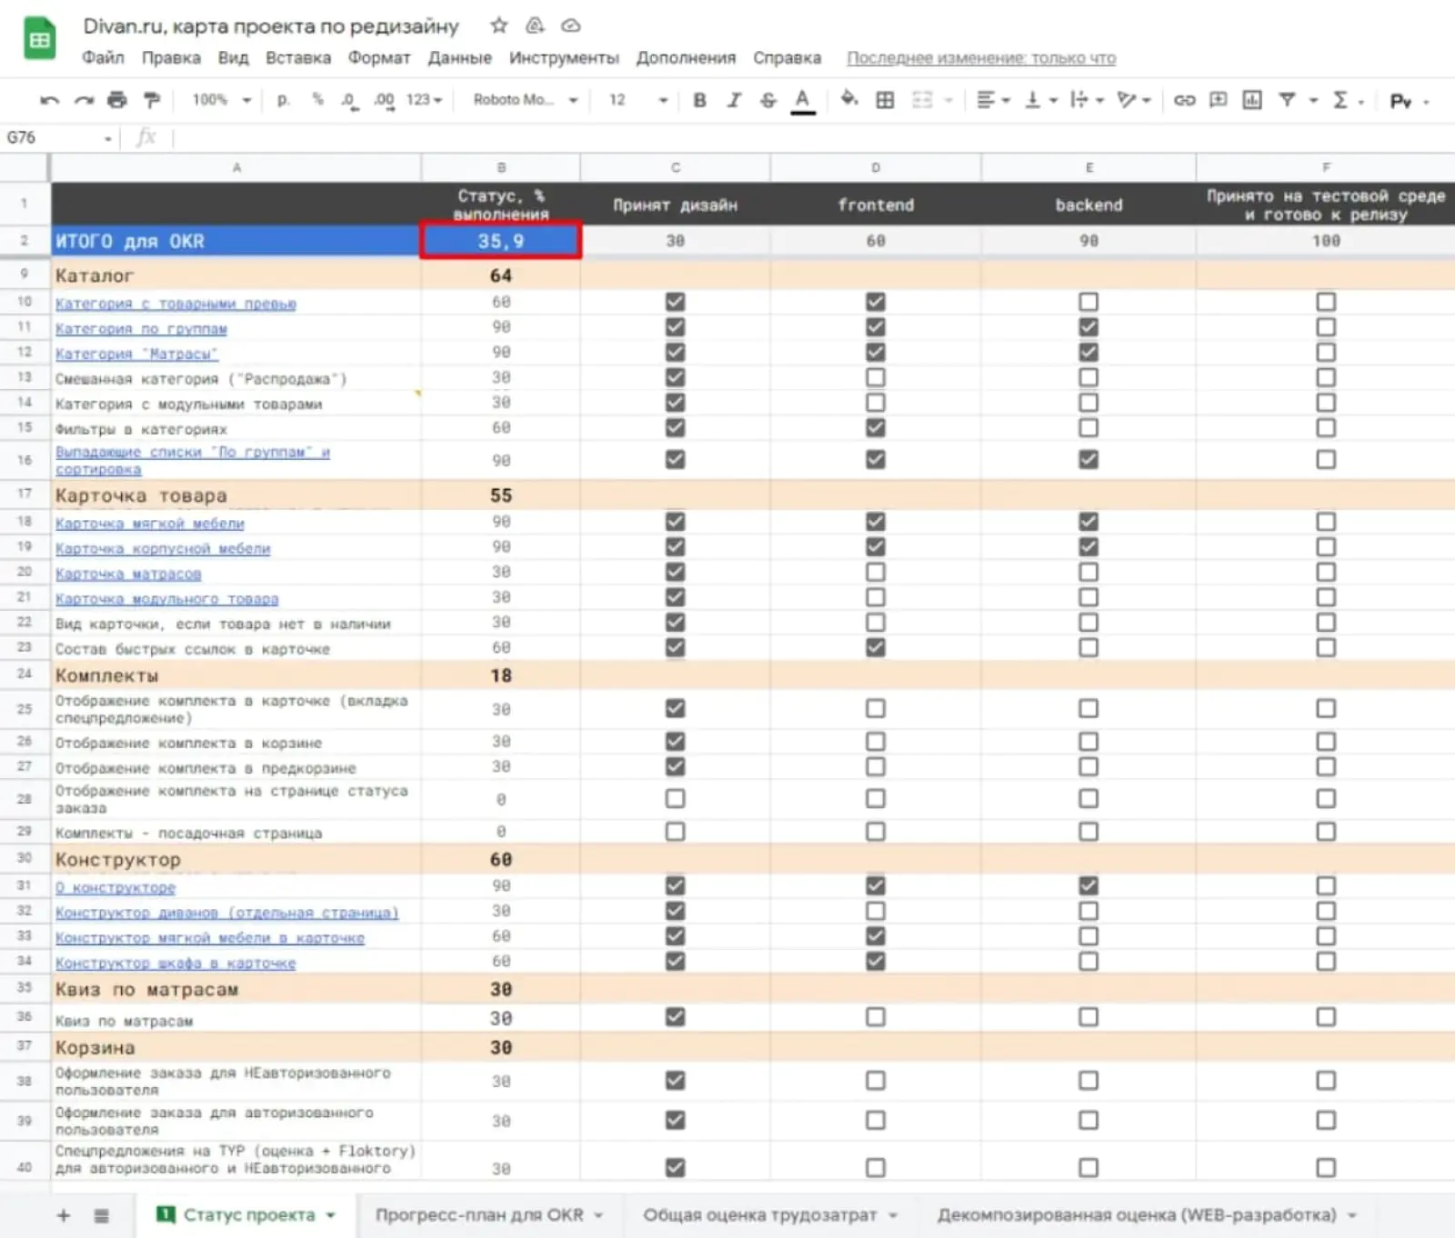Click the insert chart icon

1252,100
